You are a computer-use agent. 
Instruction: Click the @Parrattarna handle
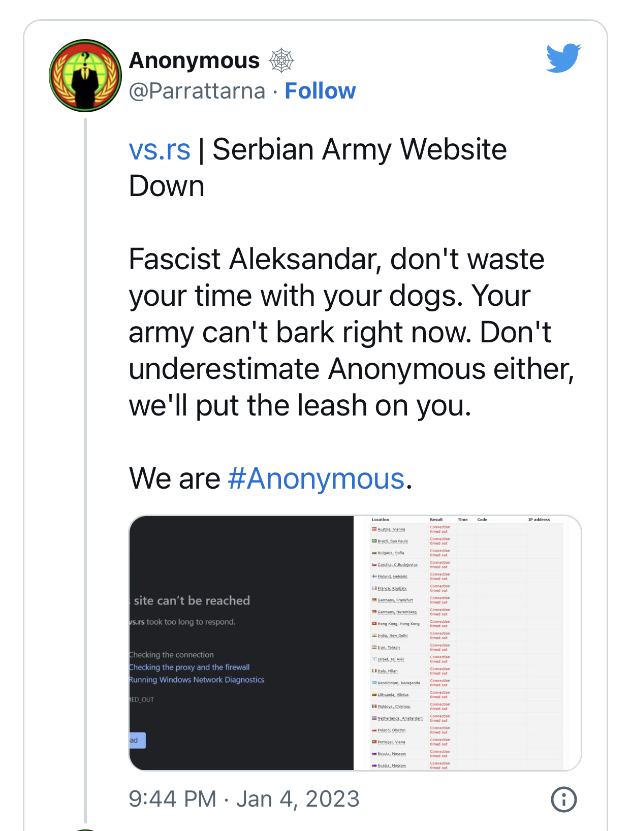click(x=197, y=91)
